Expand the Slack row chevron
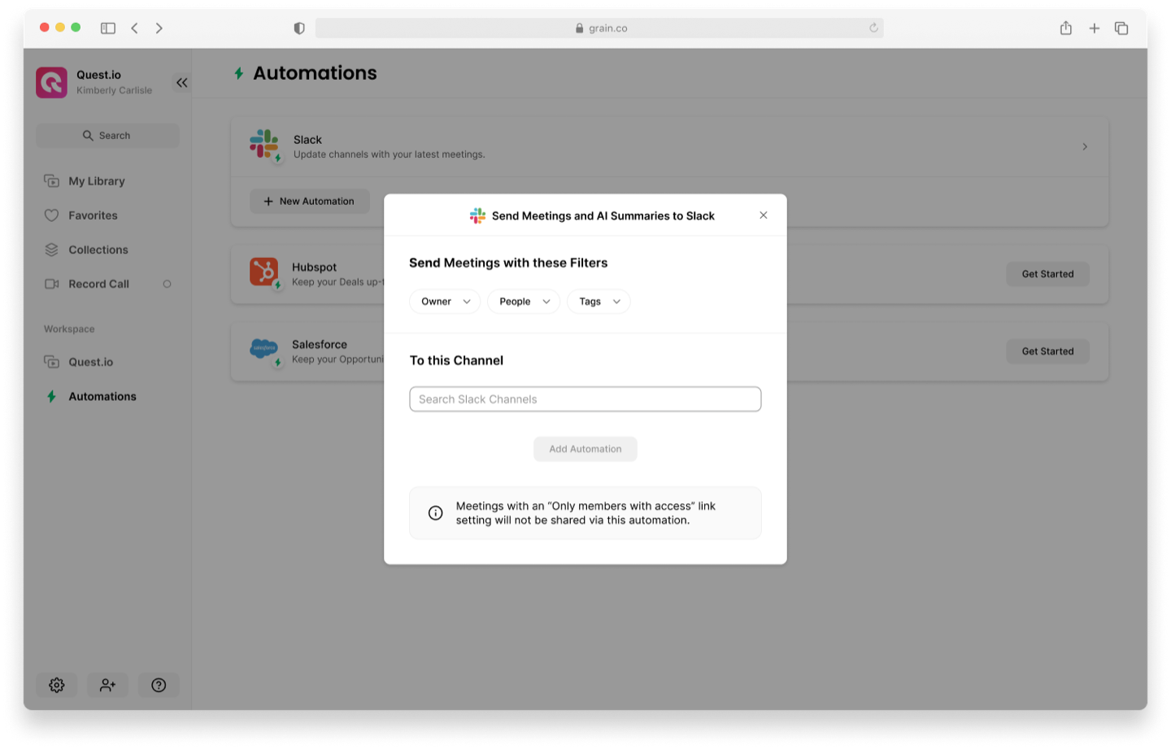Screen dimensions: 1171x749 point(1085,147)
